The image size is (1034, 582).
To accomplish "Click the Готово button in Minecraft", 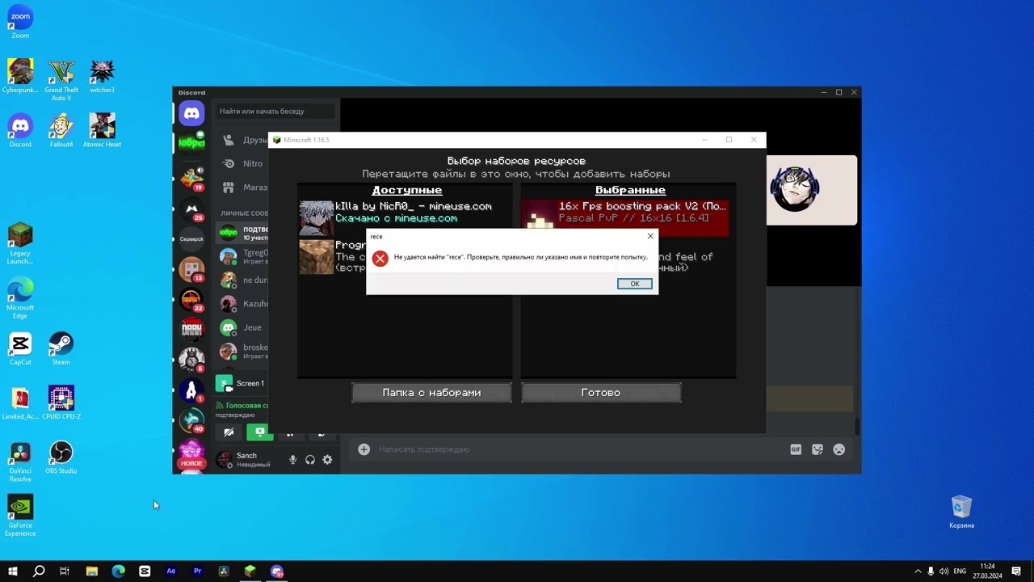I will coord(601,393).
